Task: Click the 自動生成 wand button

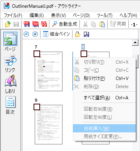Action: (x=64, y=24)
